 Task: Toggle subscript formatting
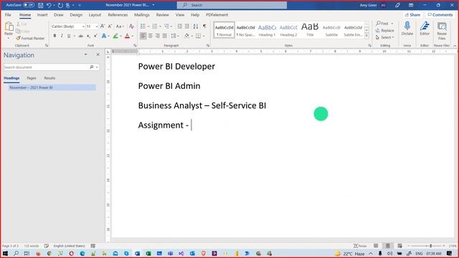point(88,36)
